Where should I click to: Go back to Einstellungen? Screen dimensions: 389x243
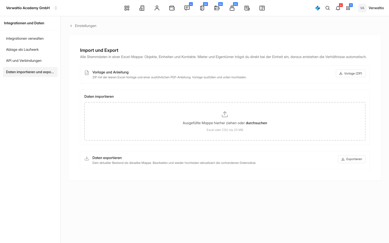[x=83, y=26]
